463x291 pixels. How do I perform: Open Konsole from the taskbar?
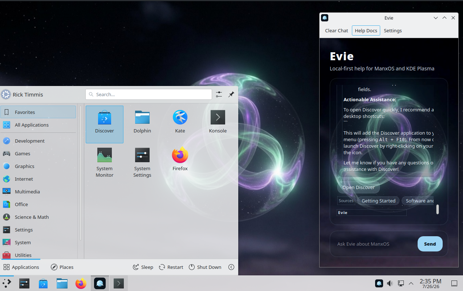[119, 283]
